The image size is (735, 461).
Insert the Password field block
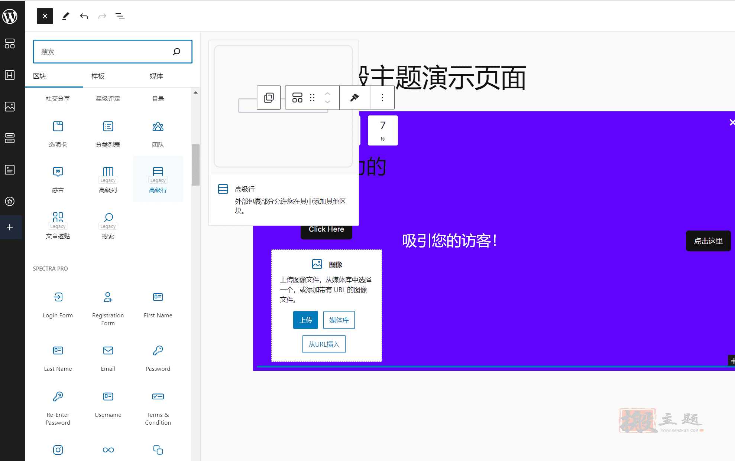[x=158, y=358]
